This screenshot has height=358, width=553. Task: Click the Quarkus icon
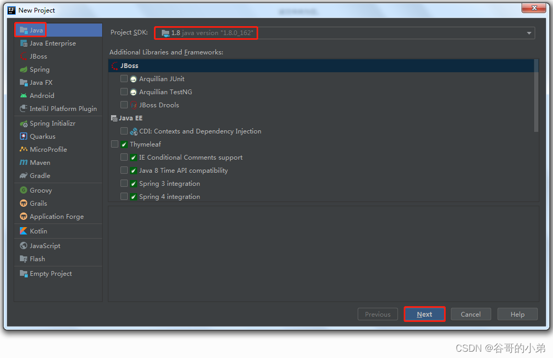[x=24, y=137]
